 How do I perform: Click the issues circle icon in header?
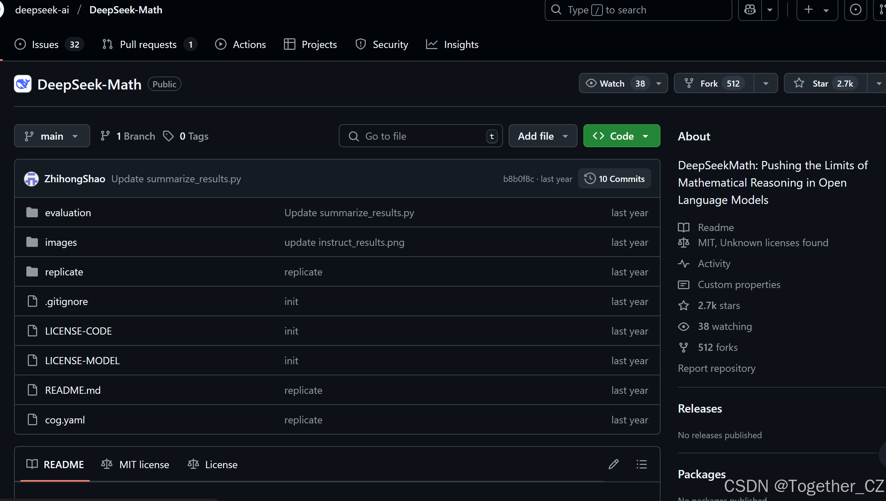pos(855,10)
